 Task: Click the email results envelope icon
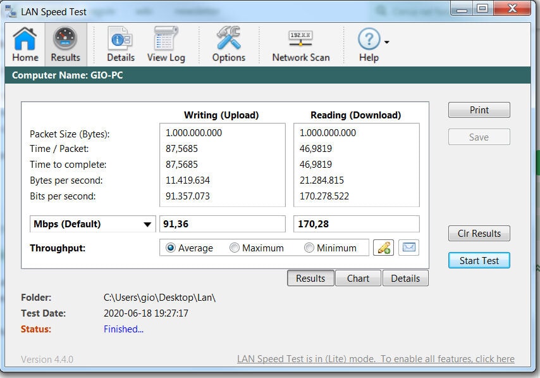click(408, 248)
